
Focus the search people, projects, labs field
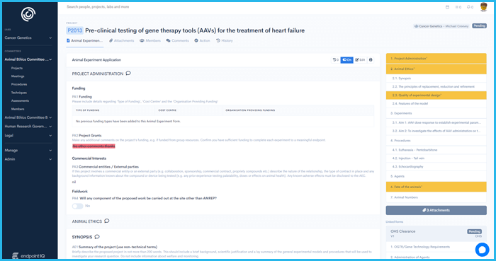point(98,7)
